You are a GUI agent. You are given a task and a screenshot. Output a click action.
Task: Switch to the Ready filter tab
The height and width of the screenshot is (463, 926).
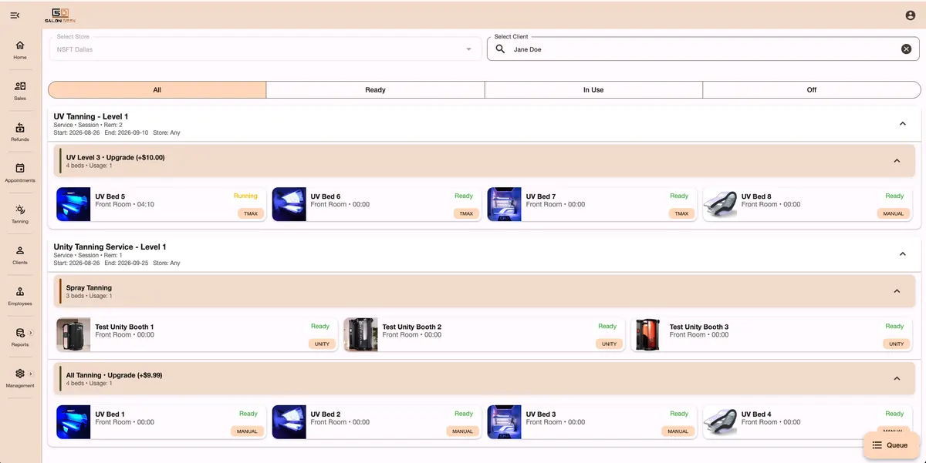[375, 90]
